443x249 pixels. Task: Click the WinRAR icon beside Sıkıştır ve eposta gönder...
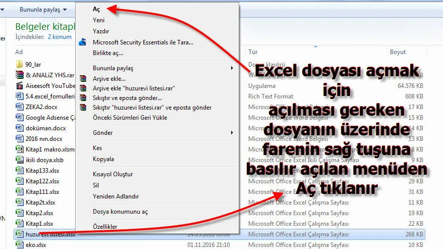[83, 98]
